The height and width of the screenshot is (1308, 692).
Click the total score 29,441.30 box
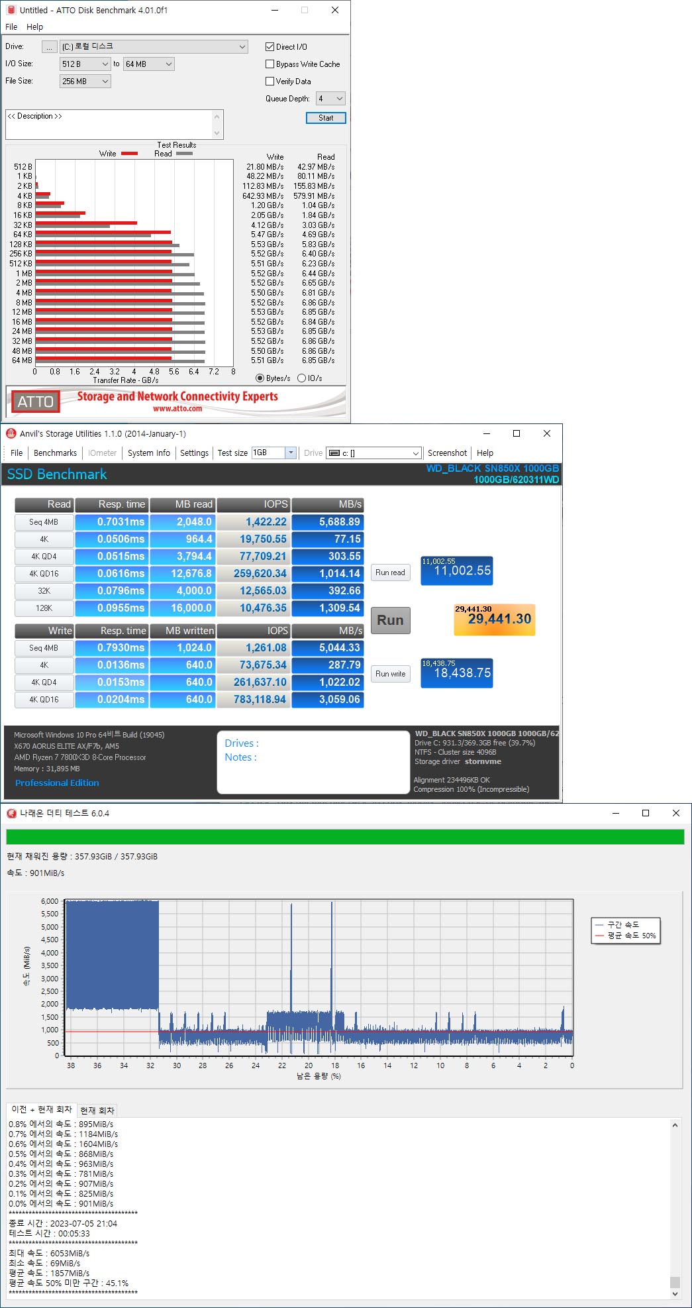point(494,620)
